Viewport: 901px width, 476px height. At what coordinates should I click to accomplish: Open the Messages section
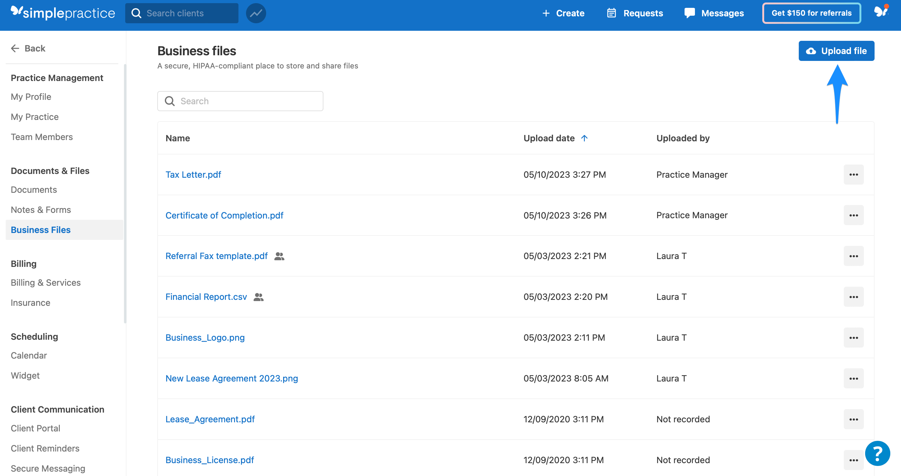[x=714, y=13]
